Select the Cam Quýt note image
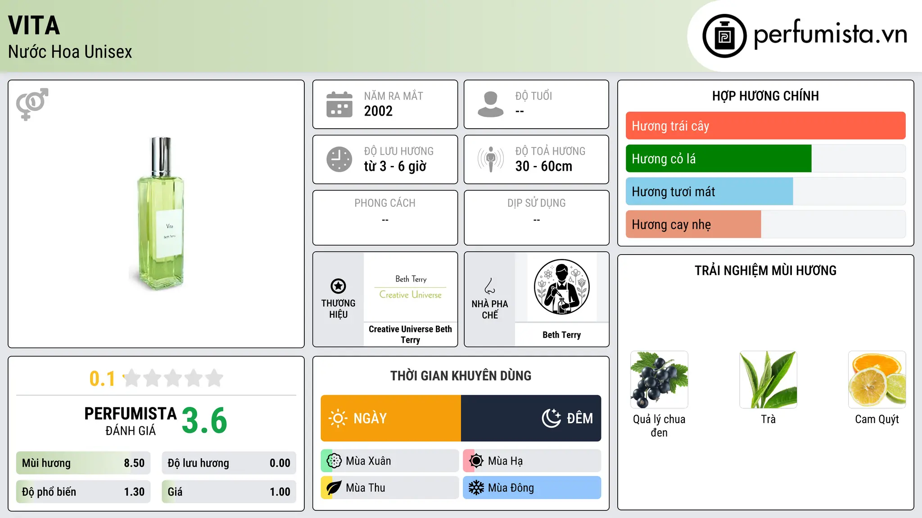This screenshot has width=922, height=518. coord(877,380)
